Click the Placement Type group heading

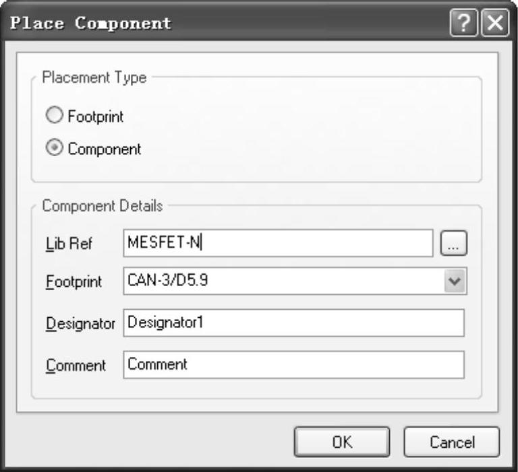94,77
